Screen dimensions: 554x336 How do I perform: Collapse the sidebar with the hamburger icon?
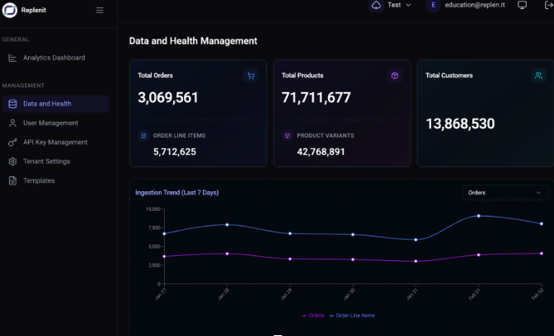(100, 11)
